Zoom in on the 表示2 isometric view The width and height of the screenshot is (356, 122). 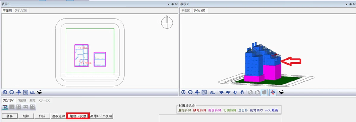[x=184, y=92]
